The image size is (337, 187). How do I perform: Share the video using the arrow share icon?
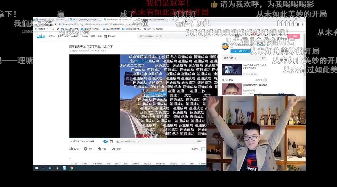(x=113, y=149)
